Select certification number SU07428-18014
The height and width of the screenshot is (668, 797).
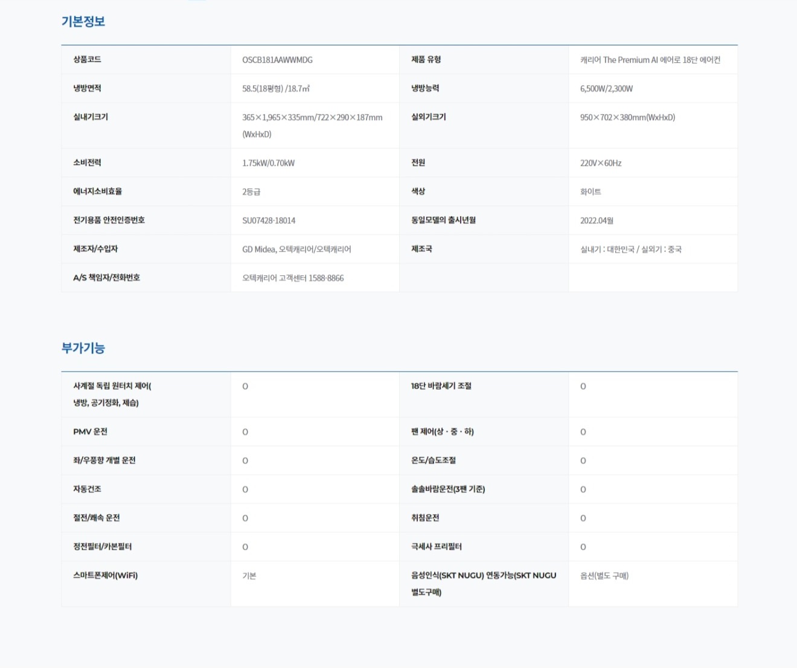pos(269,220)
